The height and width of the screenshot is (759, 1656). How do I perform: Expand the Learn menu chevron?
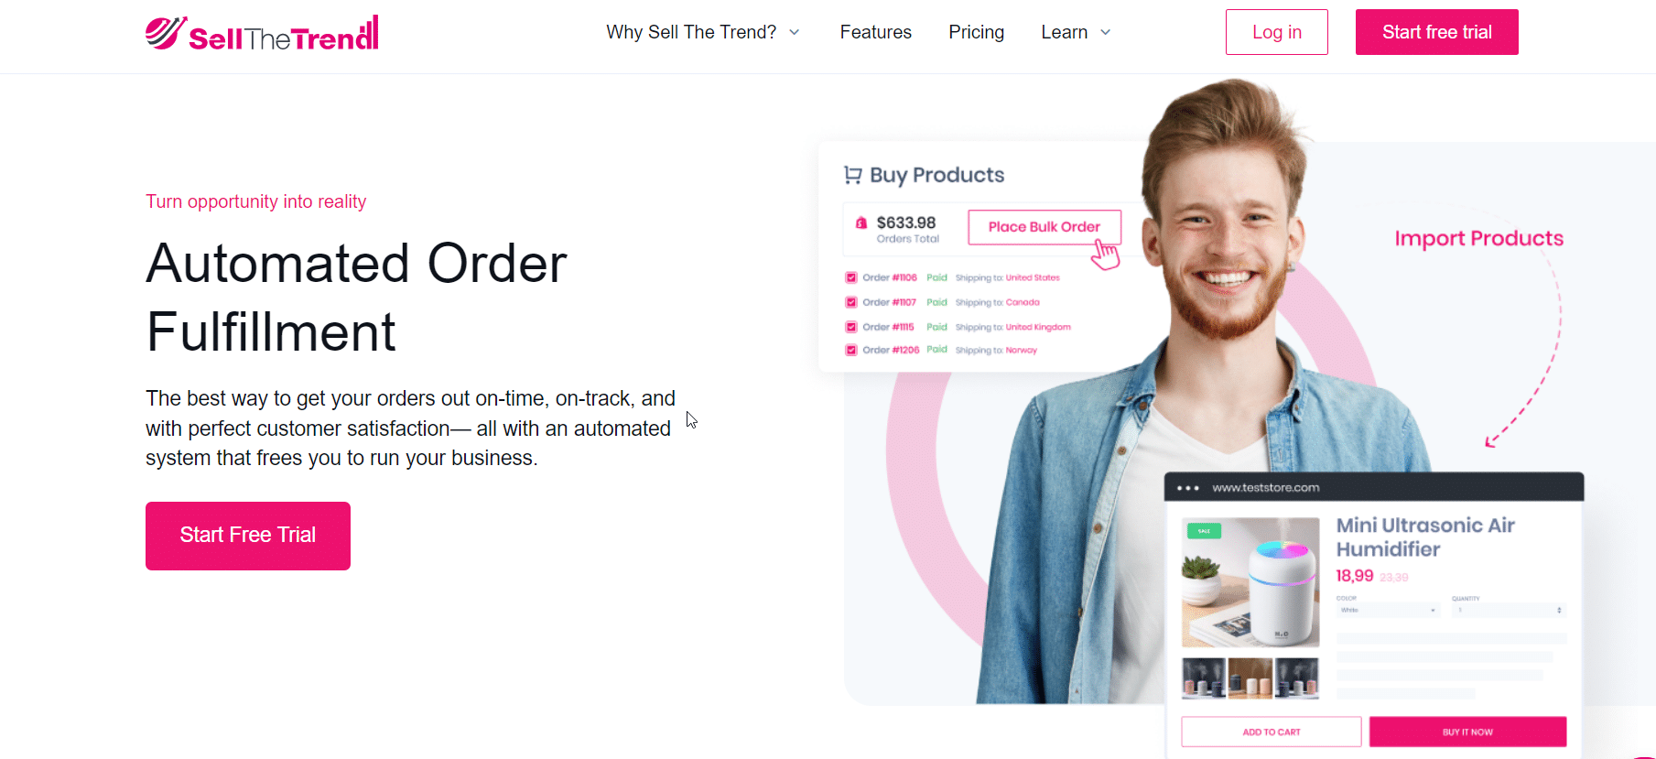tap(1105, 32)
